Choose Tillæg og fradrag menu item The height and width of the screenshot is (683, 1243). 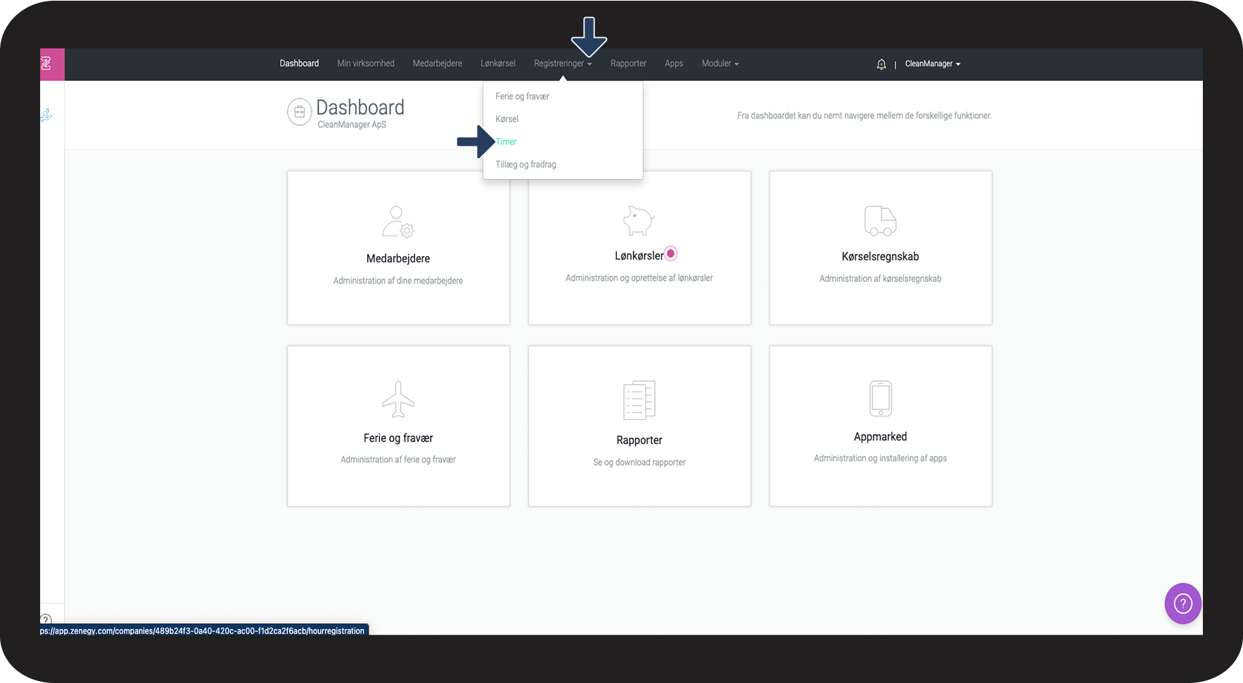(x=526, y=165)
